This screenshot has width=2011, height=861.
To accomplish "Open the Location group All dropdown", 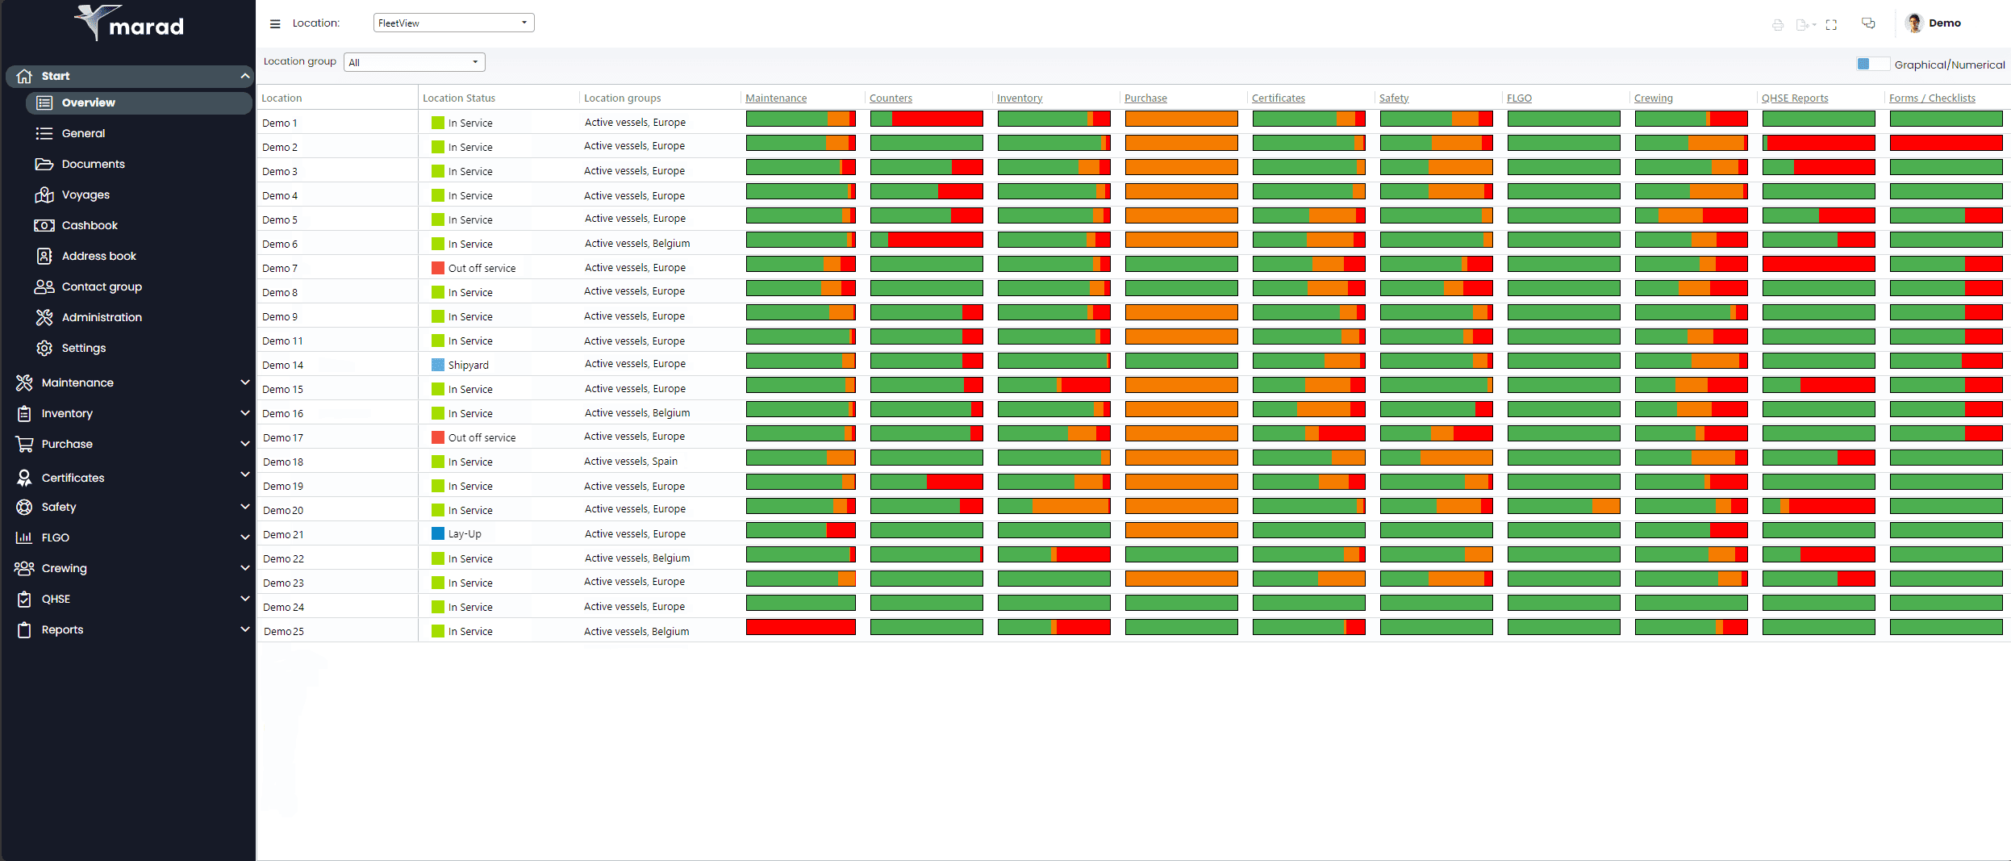I will pos(414,62).
